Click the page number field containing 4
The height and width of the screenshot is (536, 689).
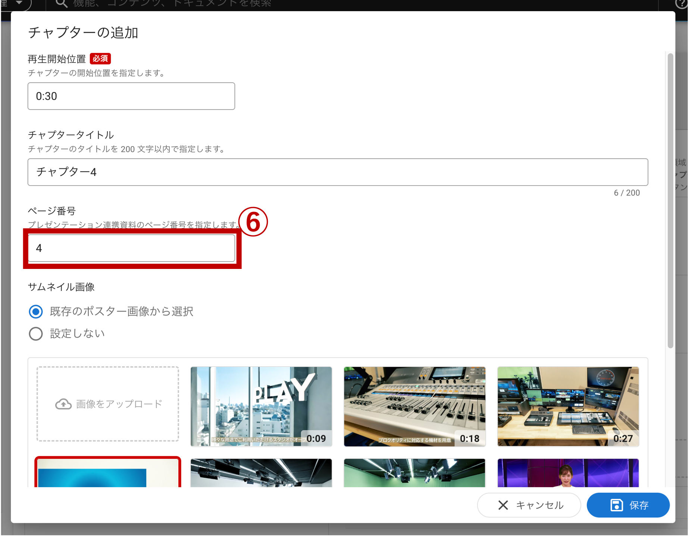[131, 248]
